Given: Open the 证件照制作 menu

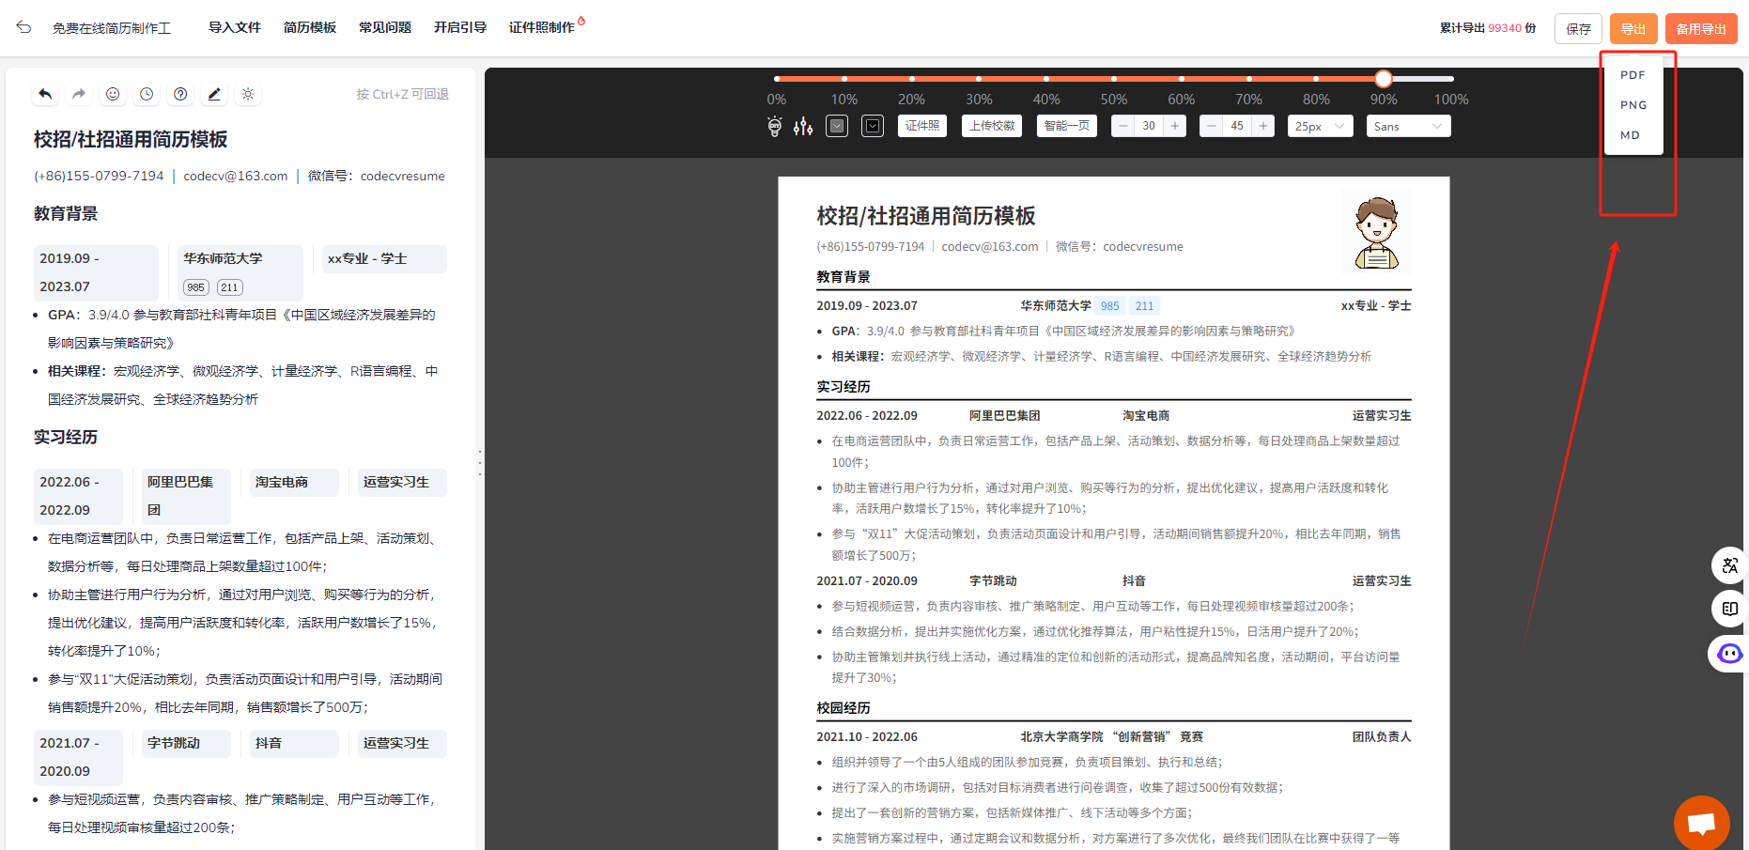Looking at the screenshot, I should pyautogui.click(x=542, y=27).
